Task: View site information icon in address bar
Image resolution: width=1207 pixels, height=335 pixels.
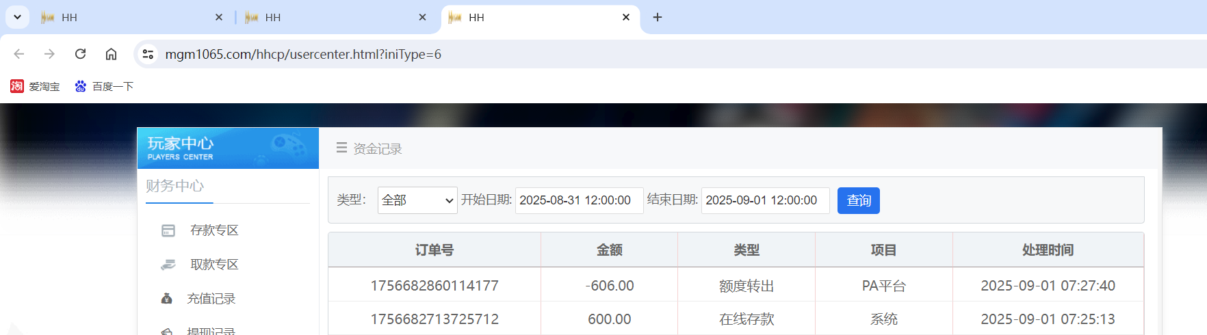Action: coord(148,54)
